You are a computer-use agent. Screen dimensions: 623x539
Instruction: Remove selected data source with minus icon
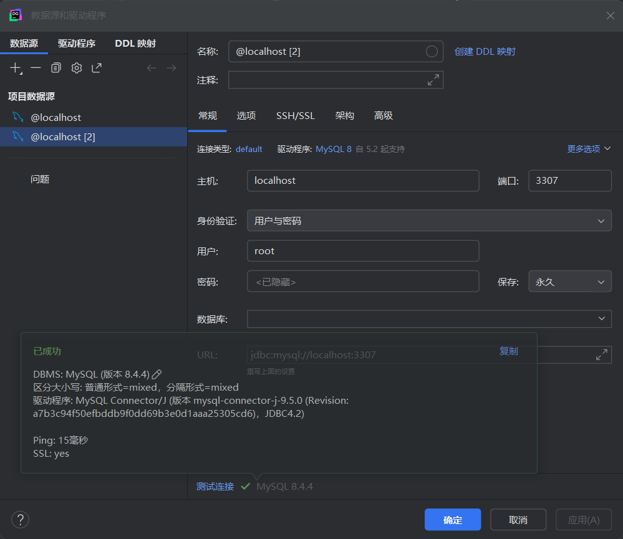tap(36, 68)
